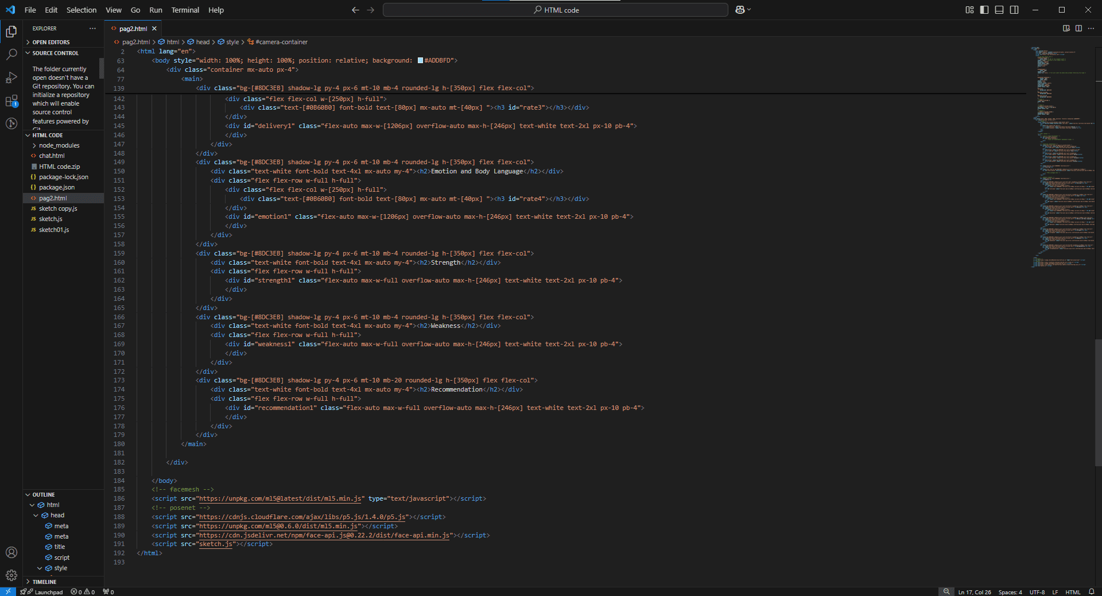Click the ports forwarded indicator showing 0

point(108,592)
